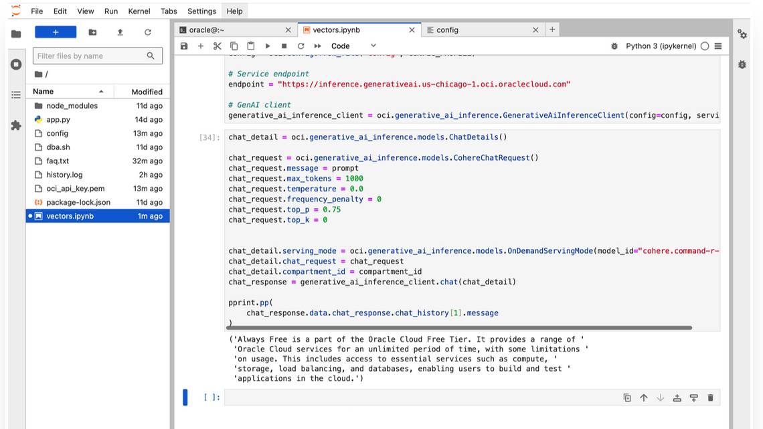Refresh the file list
Screen dimensions: 763x429
(148, 32)
